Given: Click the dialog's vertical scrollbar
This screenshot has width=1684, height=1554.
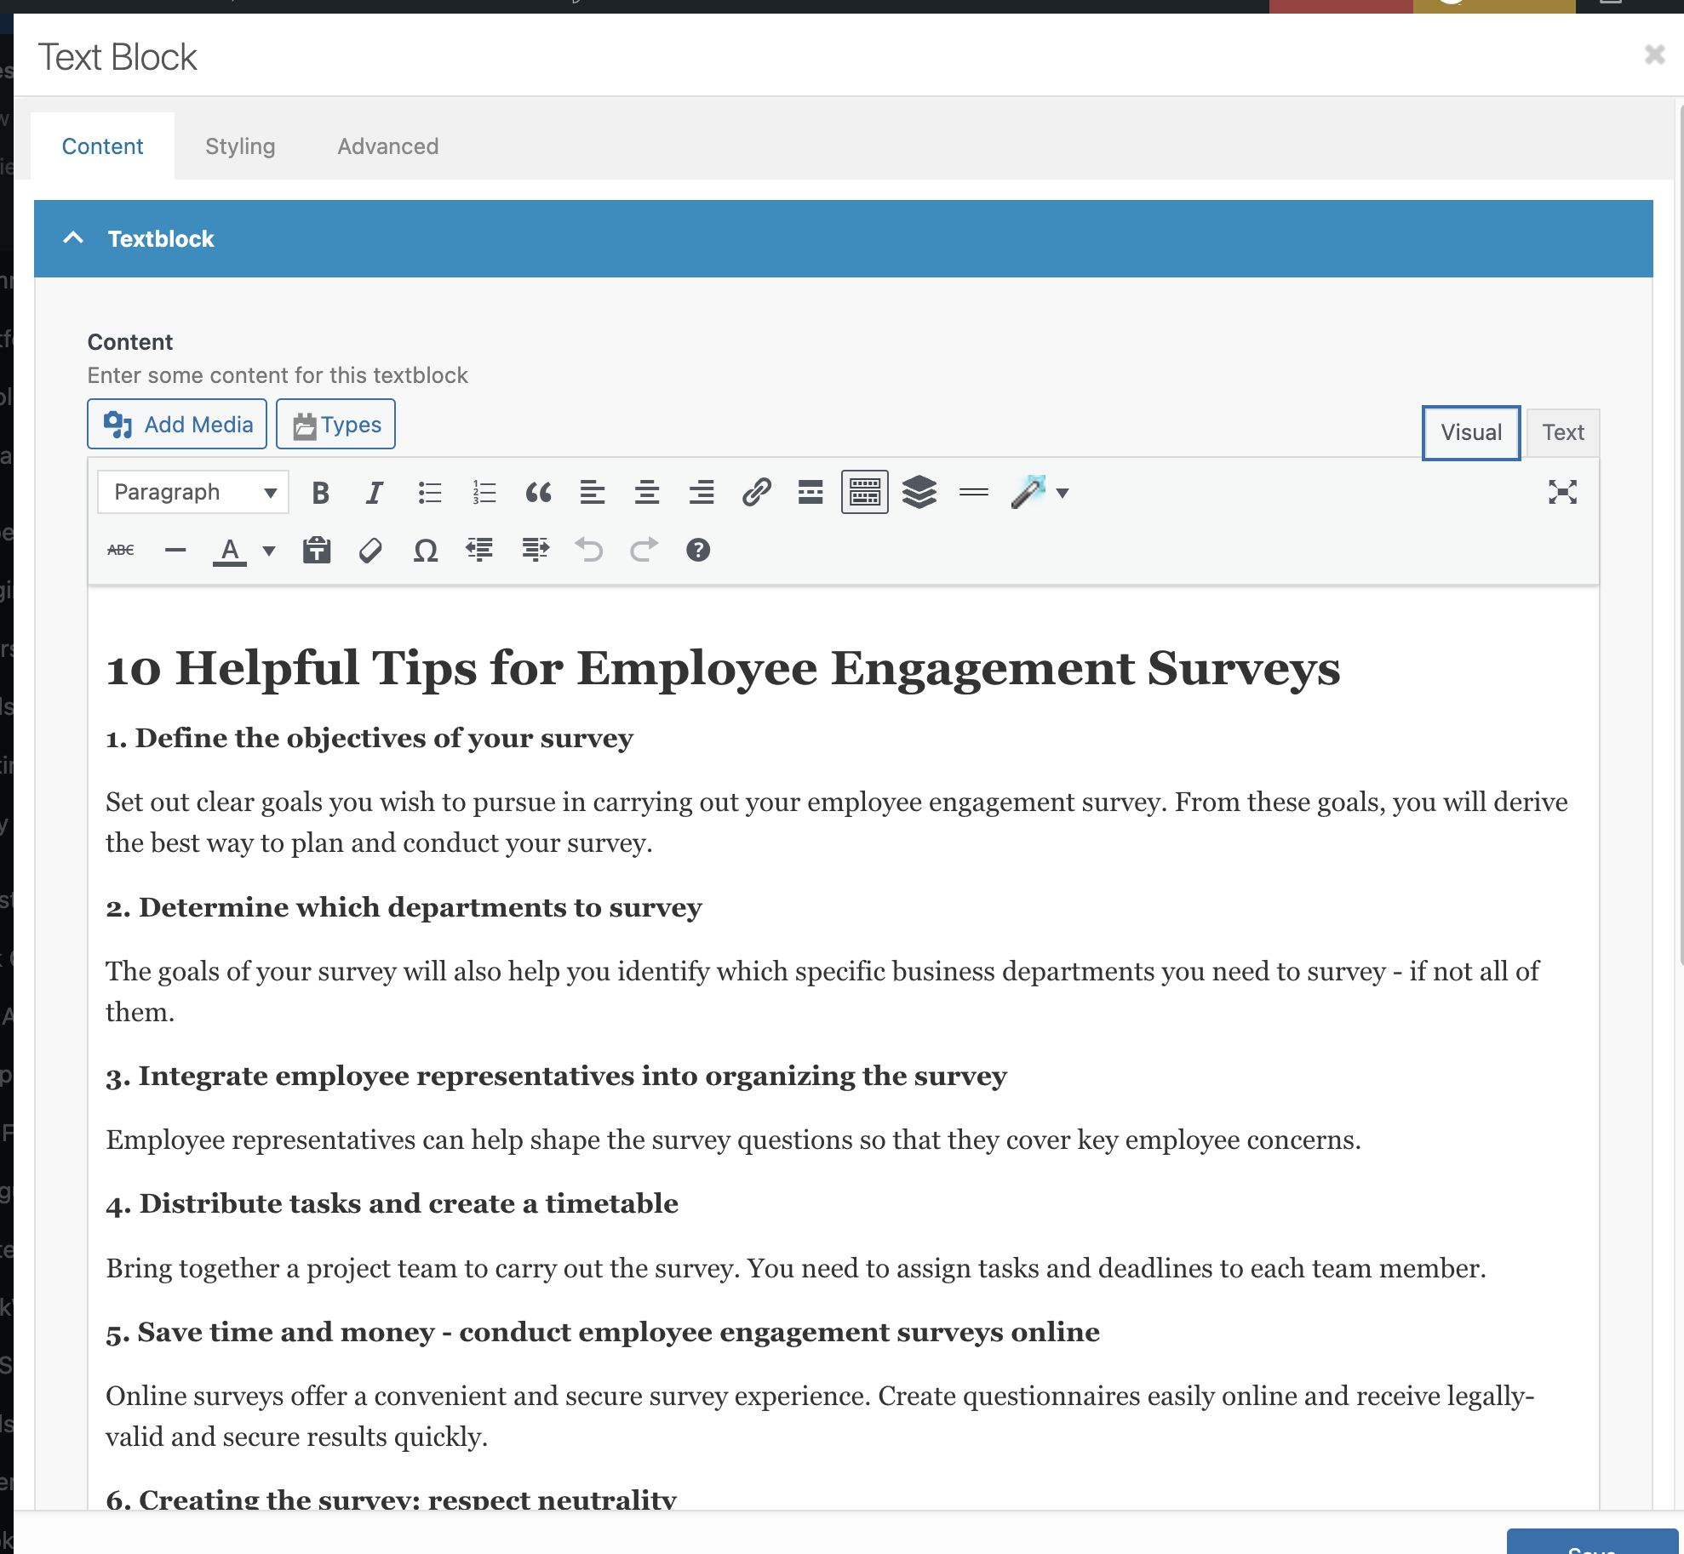Looking at the screenshot, I should click(1681, 536).
